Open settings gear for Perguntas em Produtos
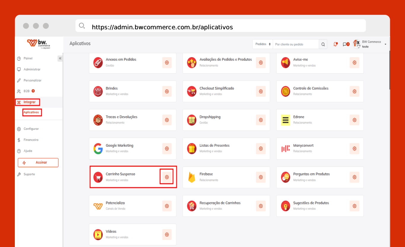 [x=354, y=177]
